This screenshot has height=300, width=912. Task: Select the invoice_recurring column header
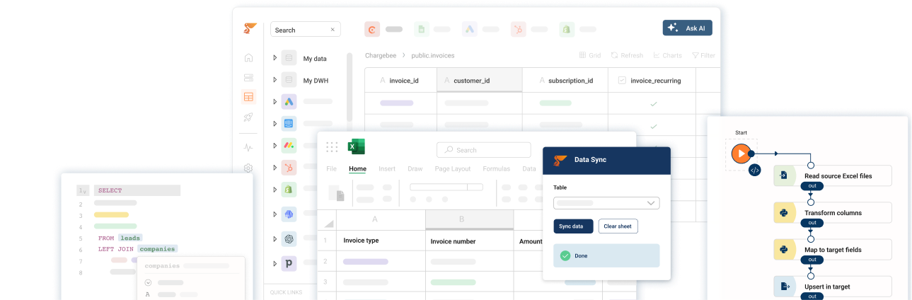652,81
